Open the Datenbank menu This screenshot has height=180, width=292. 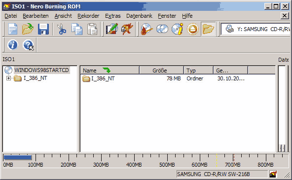tap(139, 16)
